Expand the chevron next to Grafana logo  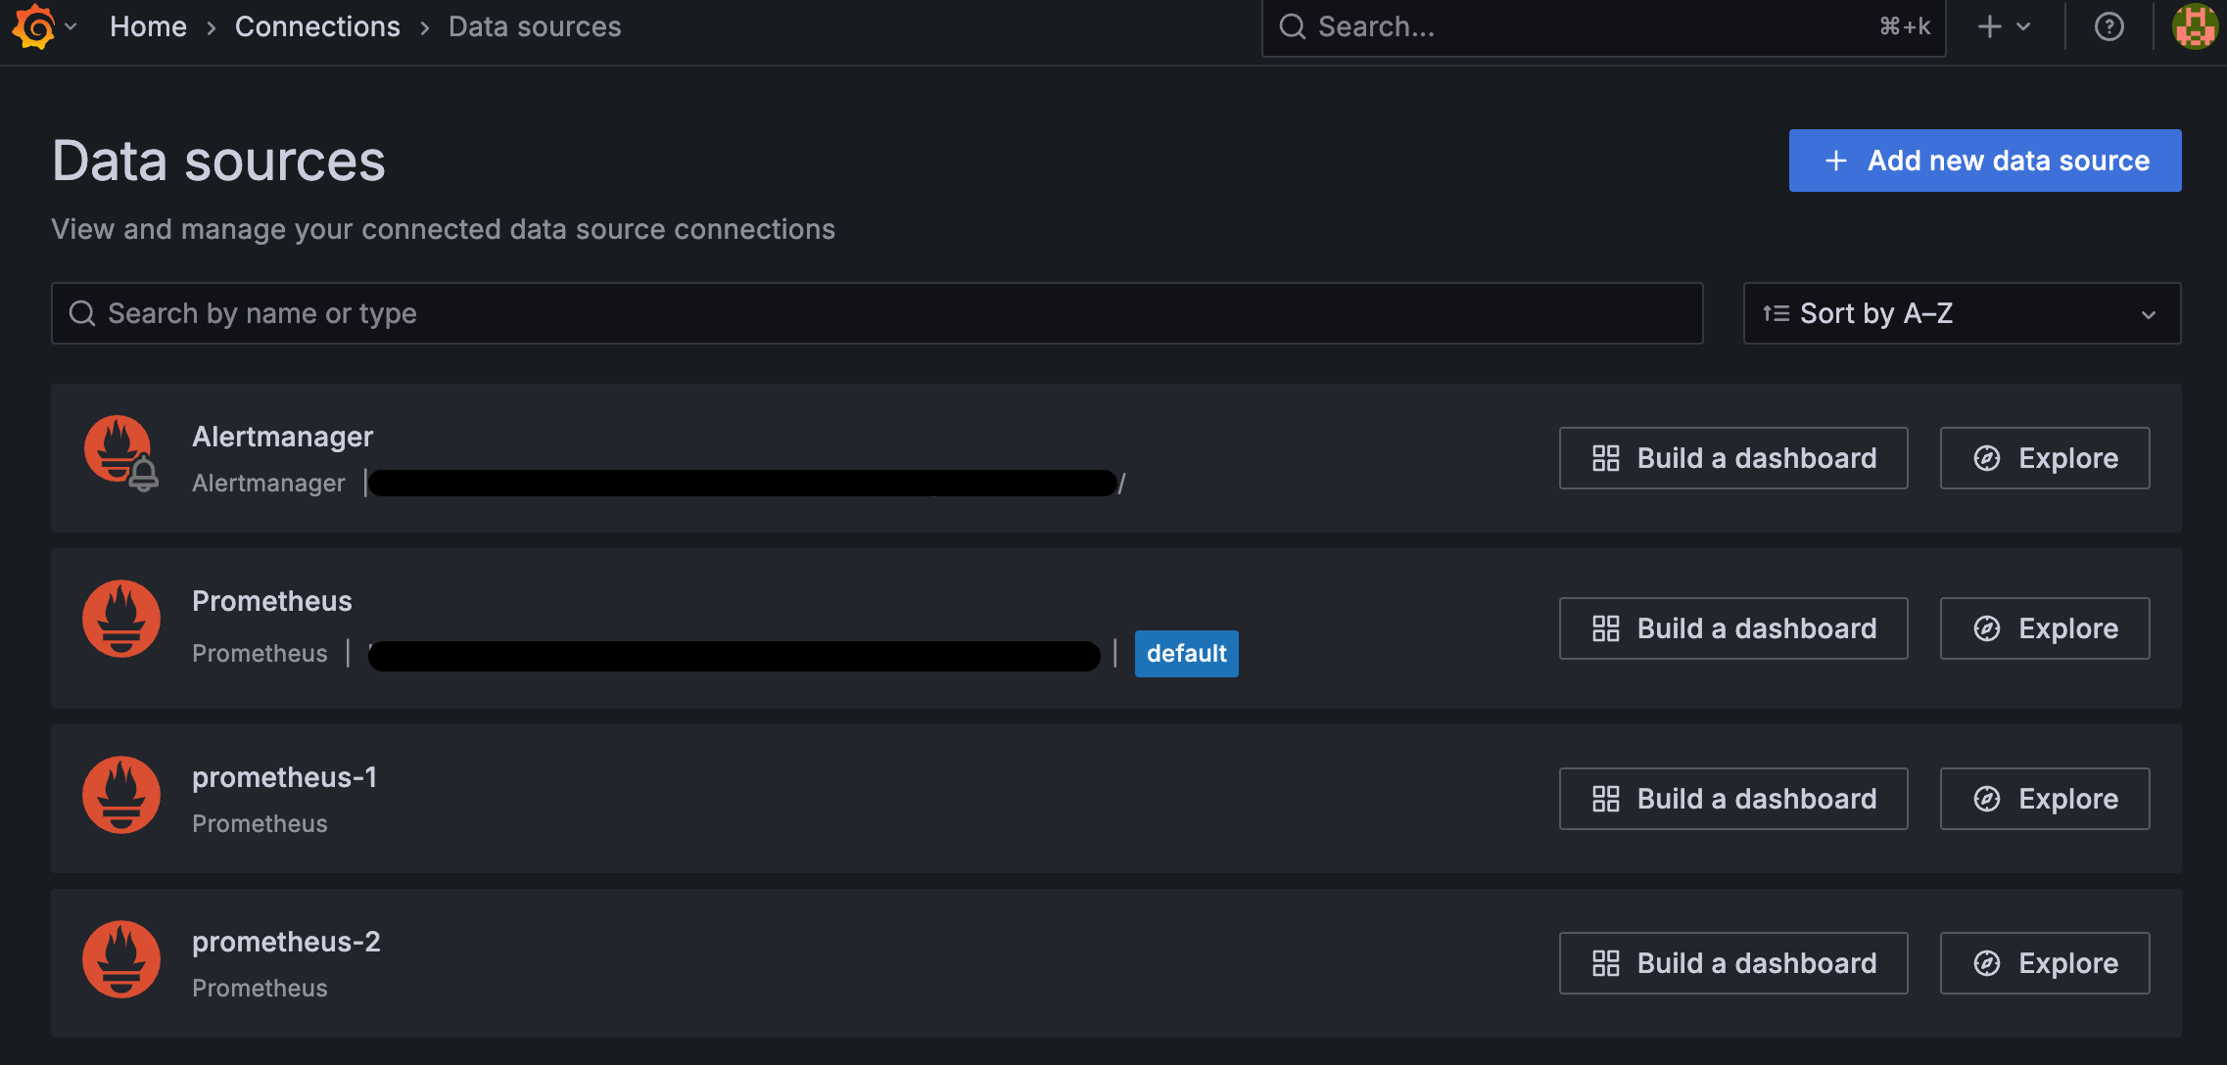point(71,26)
